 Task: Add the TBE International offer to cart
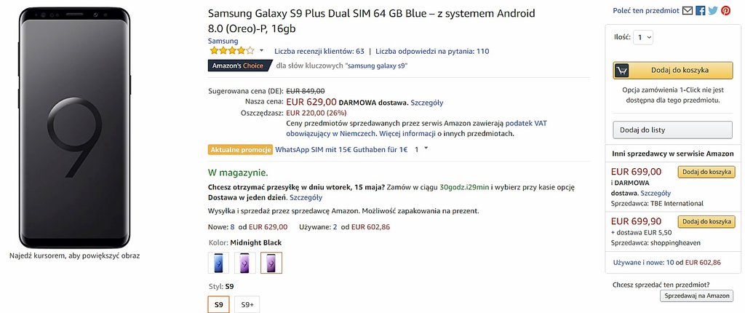[704, 172]
